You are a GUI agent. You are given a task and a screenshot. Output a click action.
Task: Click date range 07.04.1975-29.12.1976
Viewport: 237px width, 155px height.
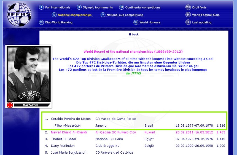[194, 139]
